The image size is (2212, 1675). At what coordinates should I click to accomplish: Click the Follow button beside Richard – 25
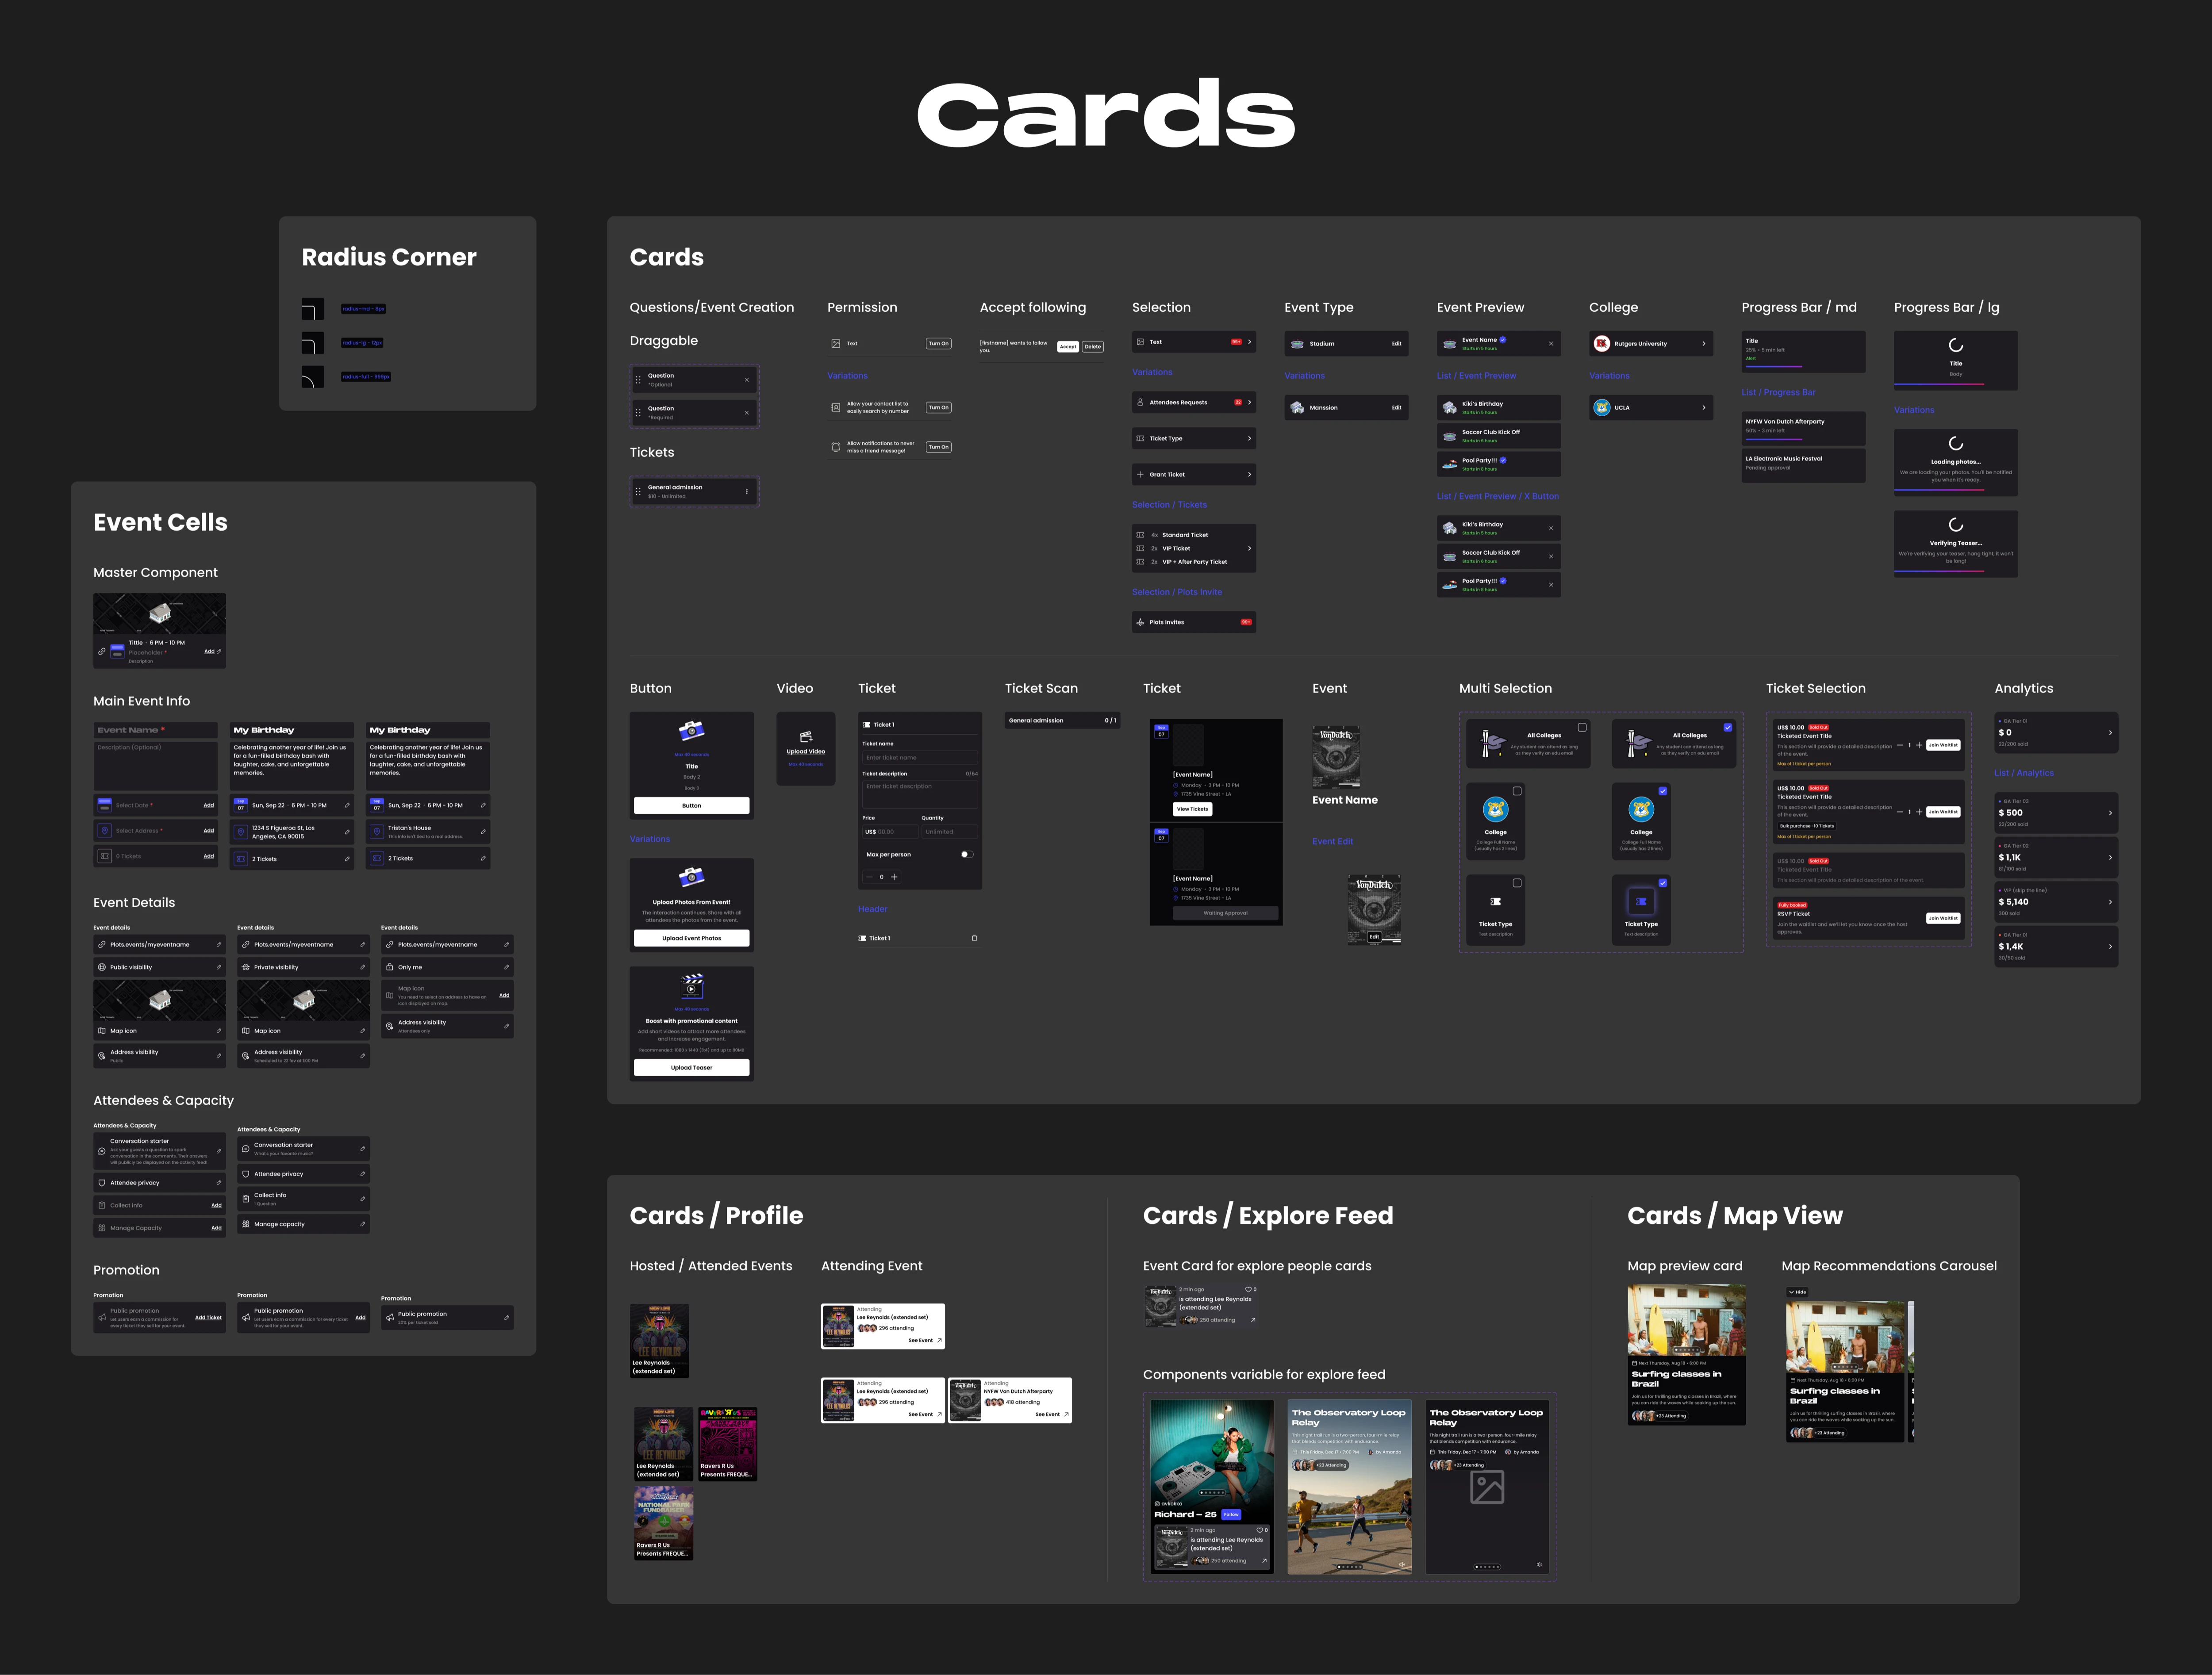(x=1231, y=1514)
